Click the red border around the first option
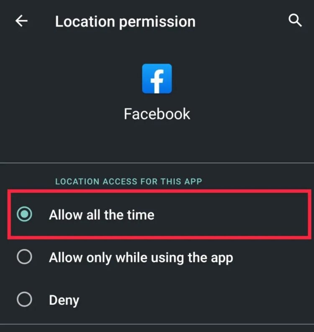This screenshot has height=332, width=314. [159, 191]
